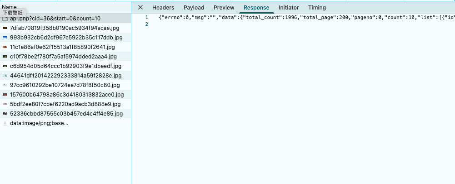Click thumbnail icon of c6d954d05d64ccc1b92903f9e1dbeedf.jpg

5,66
